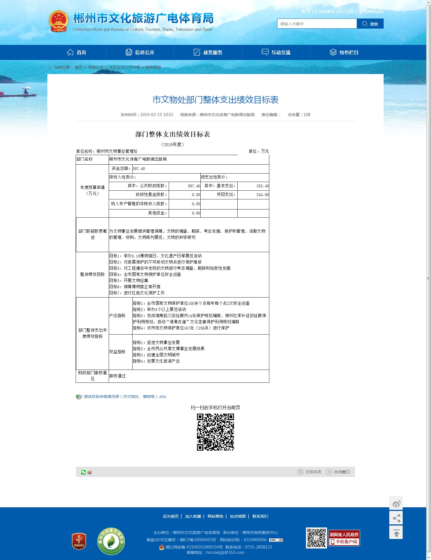Image resolution: width=431 pixels, height=560 pixels.
Task: Click the footer QR code image
Action: tap(316, 538)
